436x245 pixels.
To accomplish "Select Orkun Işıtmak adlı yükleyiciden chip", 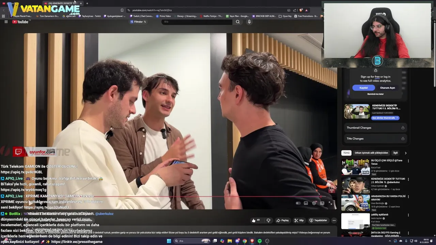I will point(371,153).
